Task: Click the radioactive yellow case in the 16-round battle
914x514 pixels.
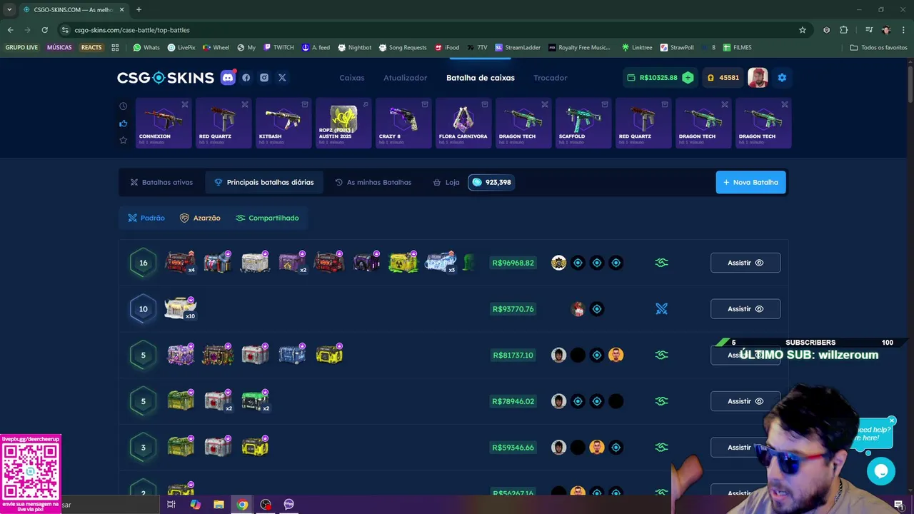Action: [x=403, y=262]
